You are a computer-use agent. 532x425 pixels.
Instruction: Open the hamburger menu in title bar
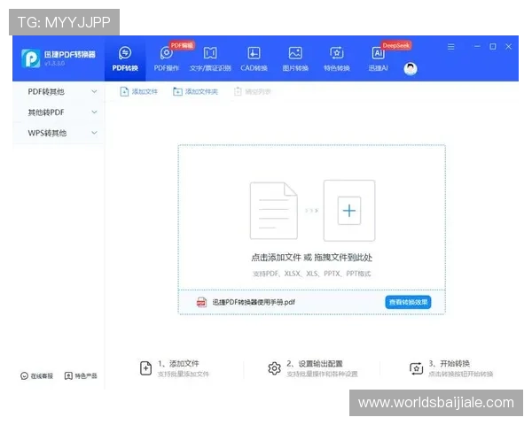point(450,47)
